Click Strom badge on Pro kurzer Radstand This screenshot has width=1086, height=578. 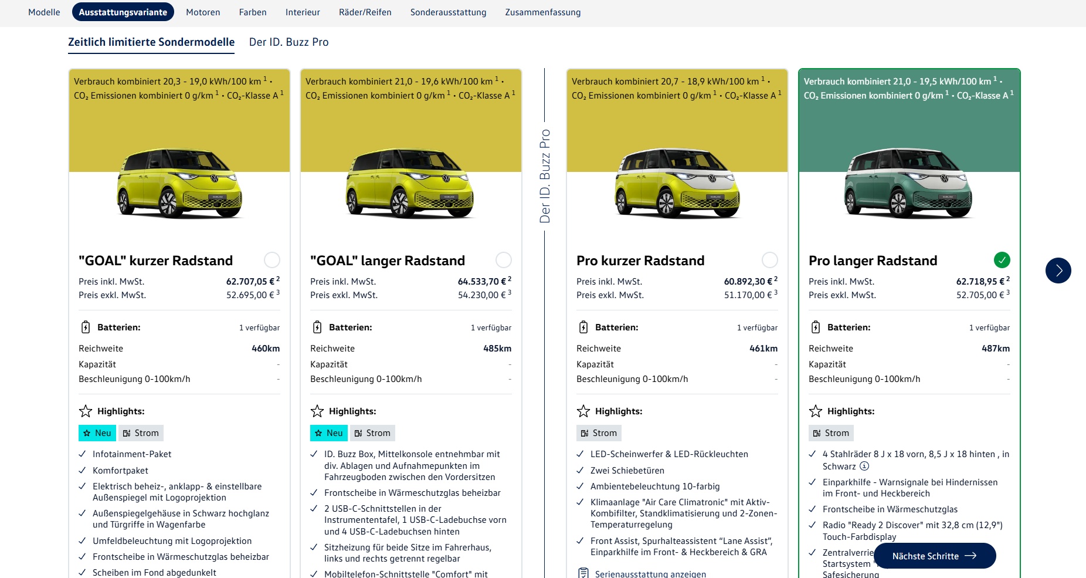tap(599, 433)
